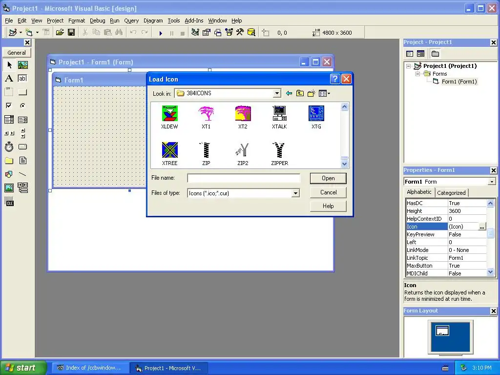Click Cancel in the Load Icon dialog
The image size is (500, 375).
click(x=328, y=192)
